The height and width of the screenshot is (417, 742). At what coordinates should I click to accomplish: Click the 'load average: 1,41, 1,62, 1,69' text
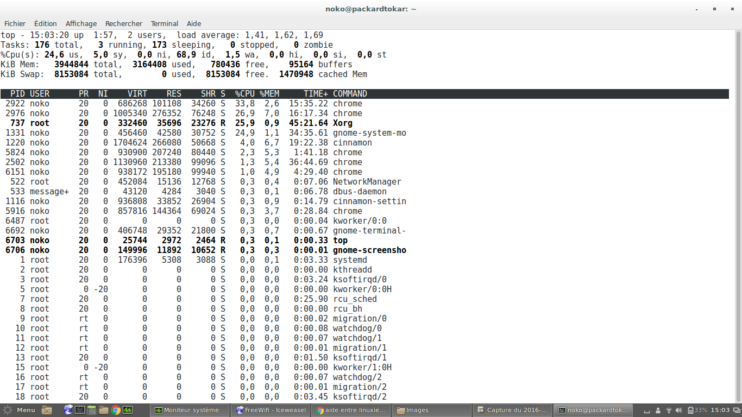[x=250, y=35]
